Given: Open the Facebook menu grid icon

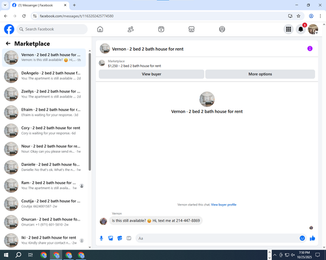Looking at the screenshot, I should [x=288, y=29].
